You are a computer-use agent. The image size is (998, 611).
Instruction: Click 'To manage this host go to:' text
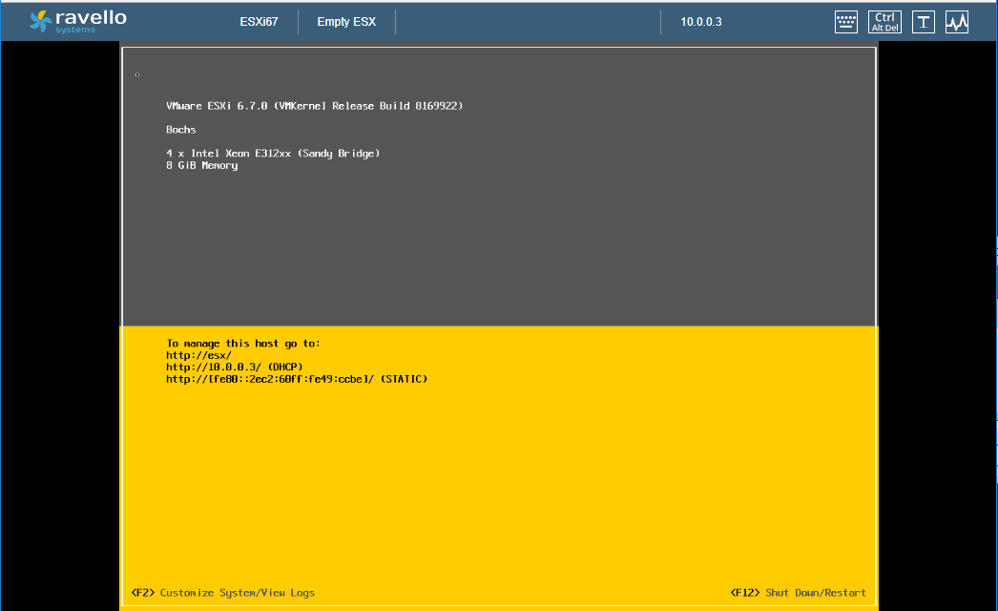(243, 344)
